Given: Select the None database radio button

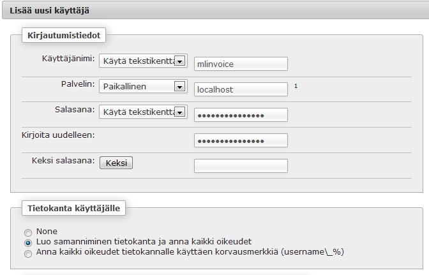Looking at the screenshot, I should [28, 233].
